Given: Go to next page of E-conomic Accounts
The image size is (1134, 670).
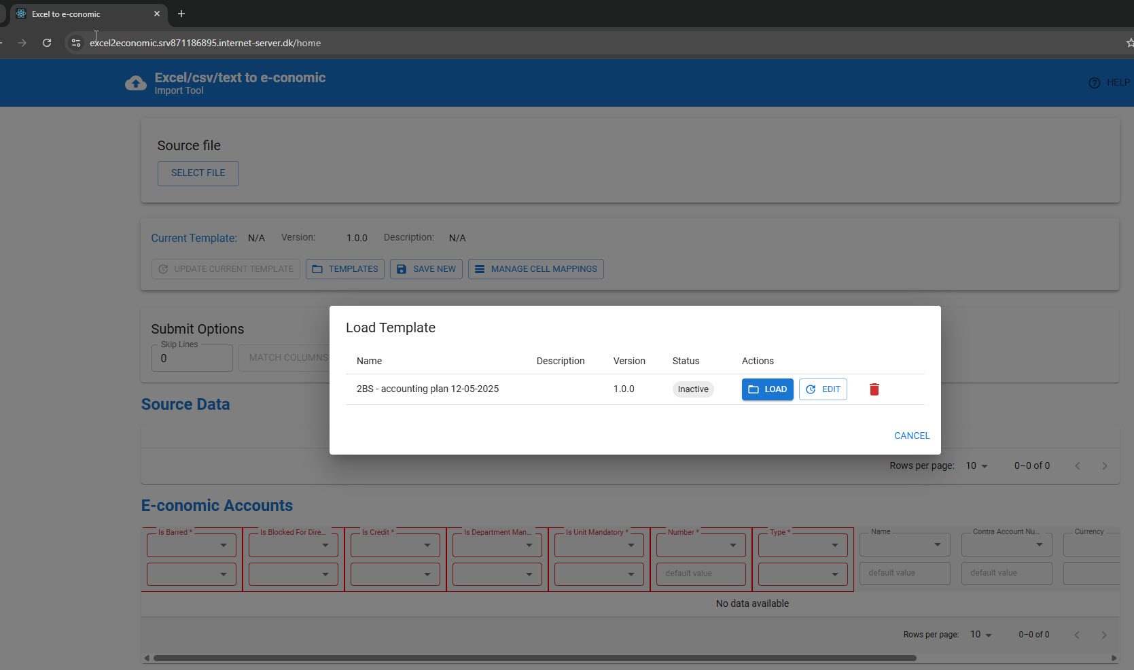Looking at the screenshot, I should 1104,635.
